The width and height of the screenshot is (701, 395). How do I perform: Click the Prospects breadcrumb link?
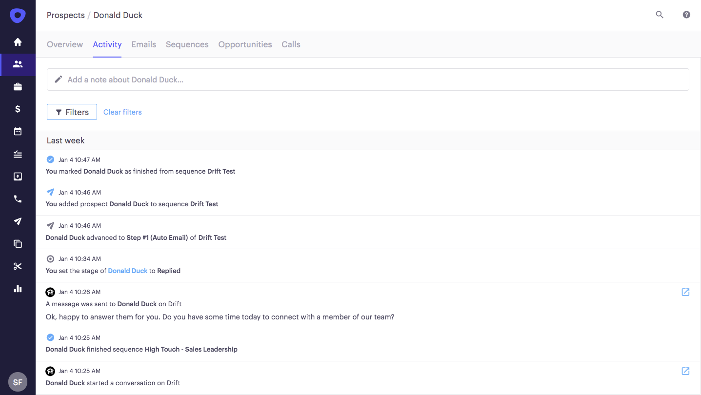(x=66, y=15)
